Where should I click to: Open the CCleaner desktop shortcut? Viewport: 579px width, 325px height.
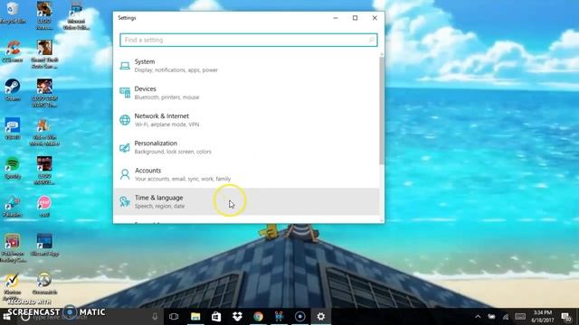click(x=13, y=51)
